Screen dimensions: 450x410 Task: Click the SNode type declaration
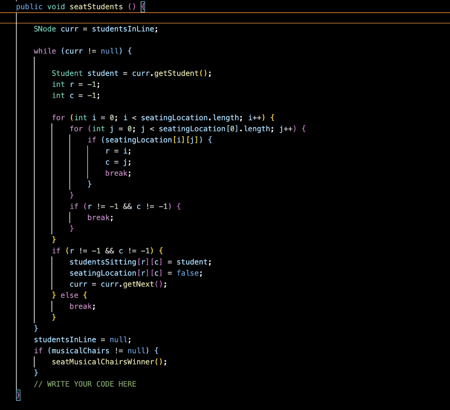[44, 29]
